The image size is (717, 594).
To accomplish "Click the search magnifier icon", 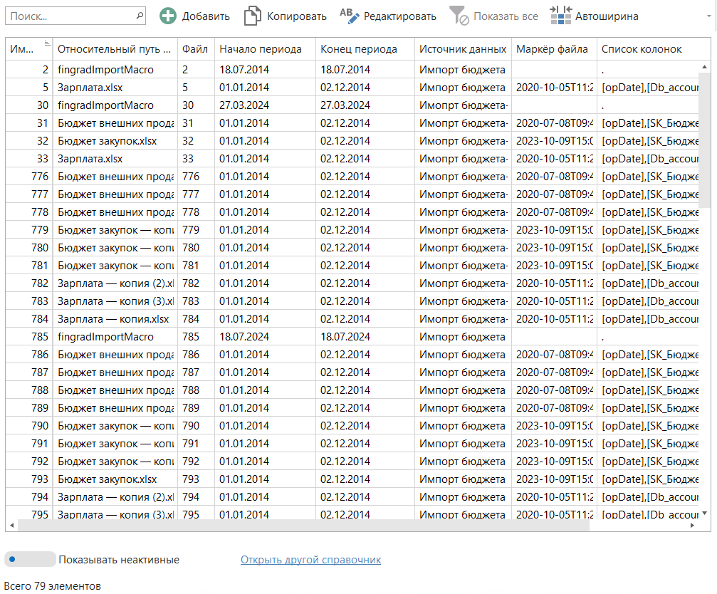I will (x=139, y=15).
